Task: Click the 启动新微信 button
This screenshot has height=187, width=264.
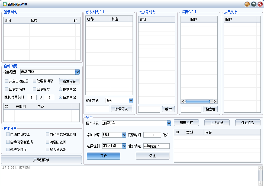Action: click(41, 160)
